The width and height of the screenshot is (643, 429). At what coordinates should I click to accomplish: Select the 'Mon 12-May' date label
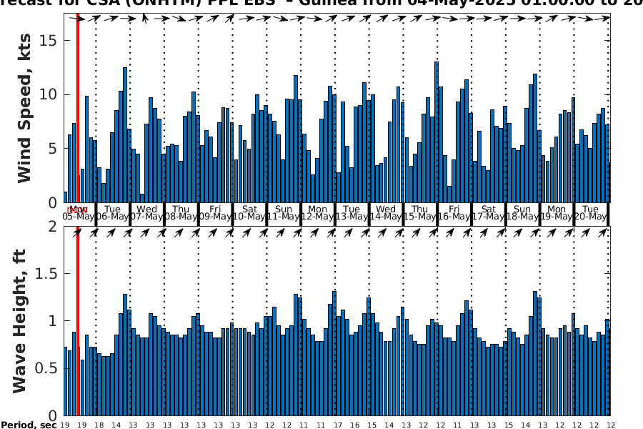(317, 212)
